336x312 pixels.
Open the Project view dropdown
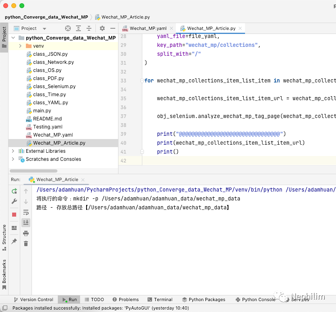[x=44, y=29]
